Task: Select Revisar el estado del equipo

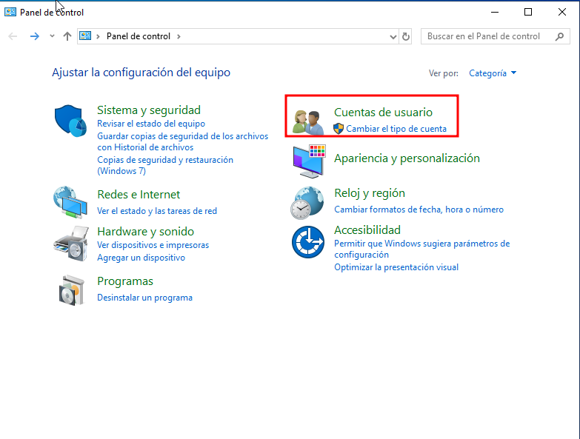Action: click(151, 124)
